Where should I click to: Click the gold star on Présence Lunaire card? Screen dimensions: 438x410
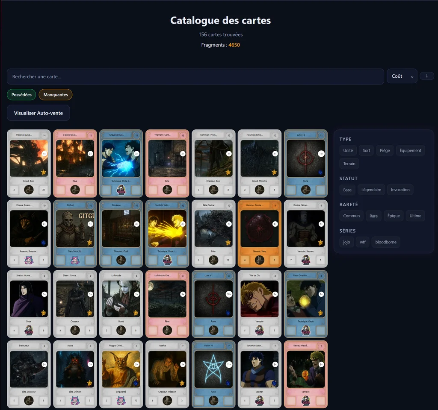(43, 172)
